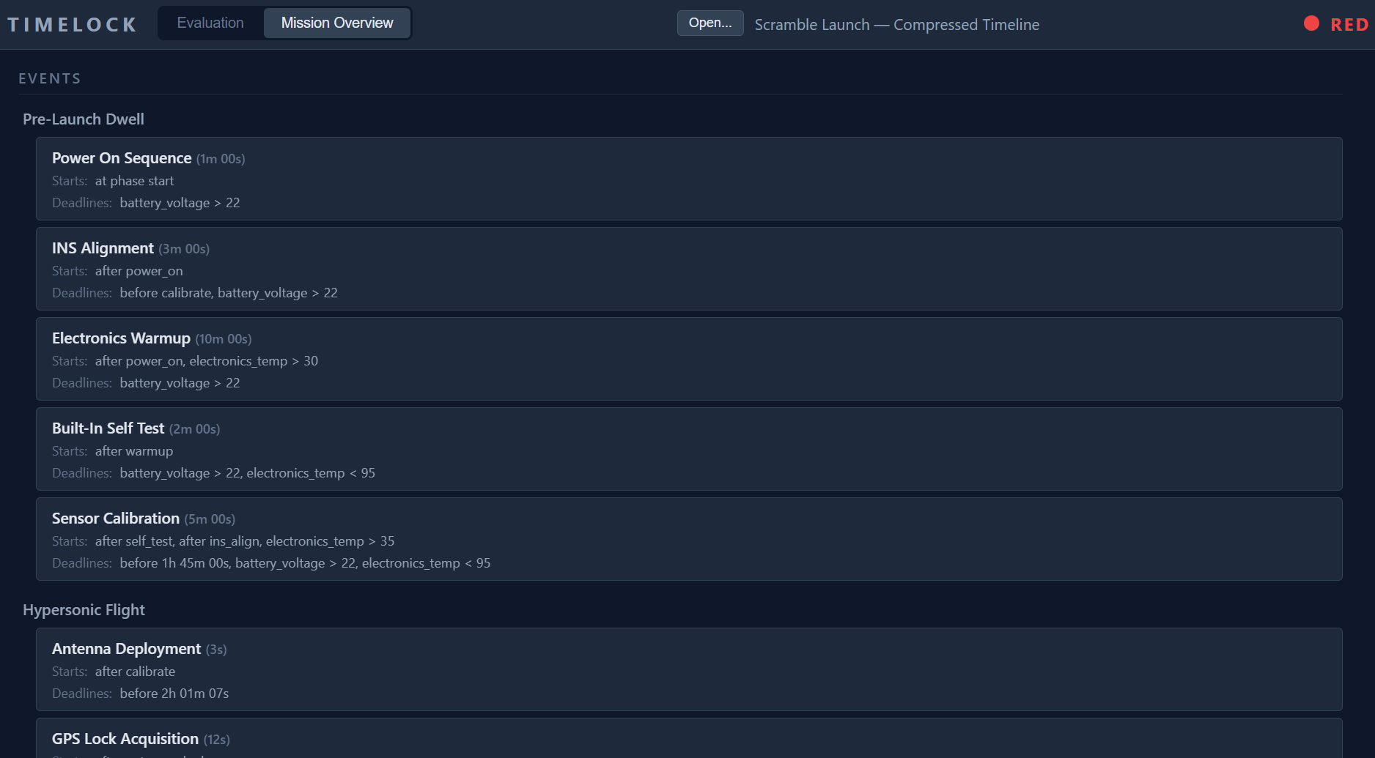Click the TIMELOCK logo text

click(x=72, y=24)
